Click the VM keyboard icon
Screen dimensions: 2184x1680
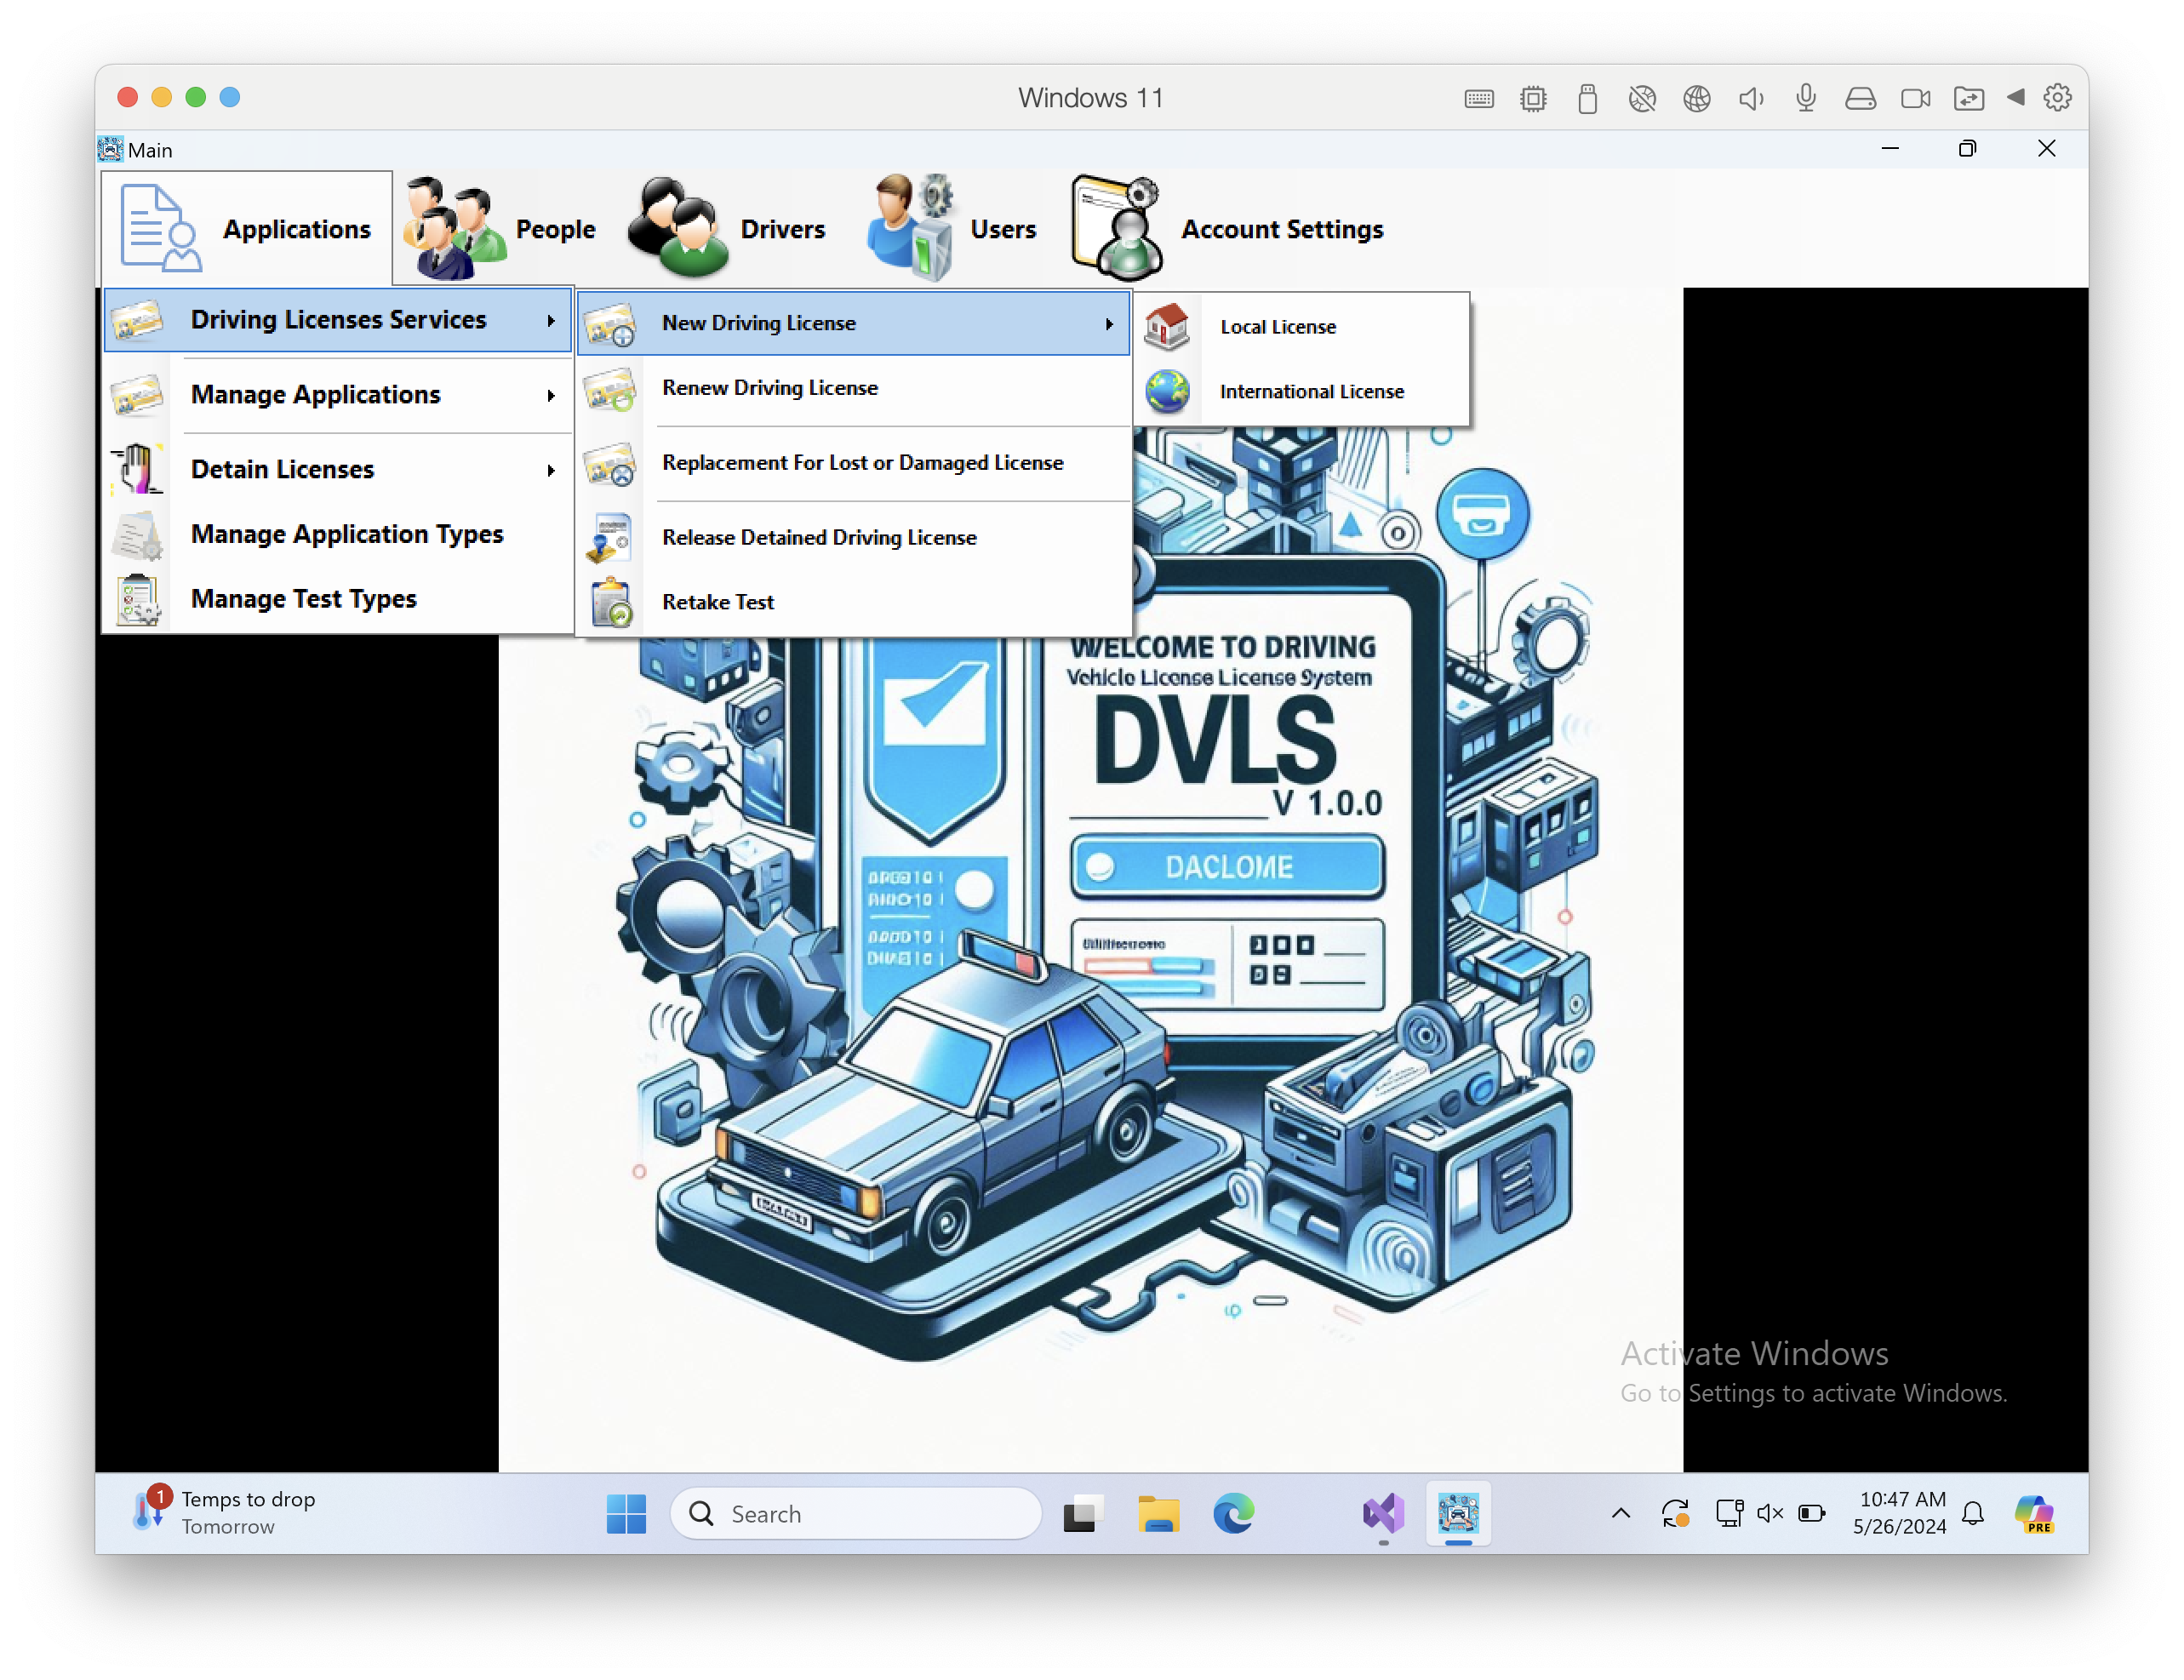[1479, 98]
